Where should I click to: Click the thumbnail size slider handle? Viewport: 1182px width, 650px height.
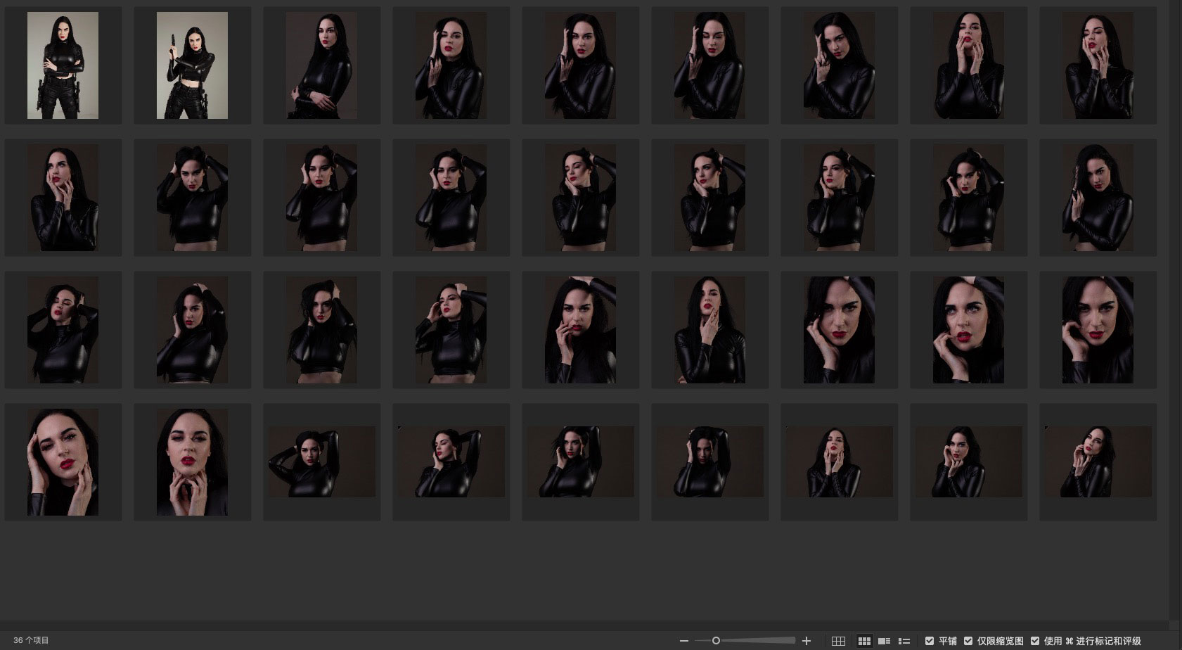pyautogui.click(x=716, y=641)
